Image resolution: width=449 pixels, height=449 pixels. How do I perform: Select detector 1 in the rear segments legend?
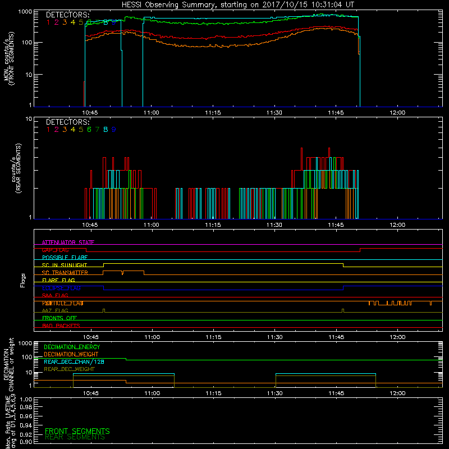pyautogui.click(x=48, y=130)
